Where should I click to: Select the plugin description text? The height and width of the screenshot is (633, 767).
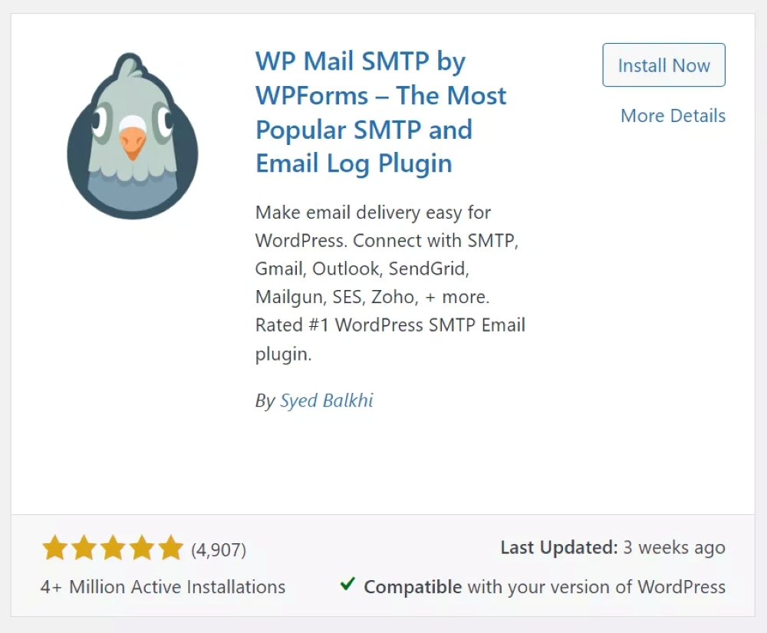[390, 282]
